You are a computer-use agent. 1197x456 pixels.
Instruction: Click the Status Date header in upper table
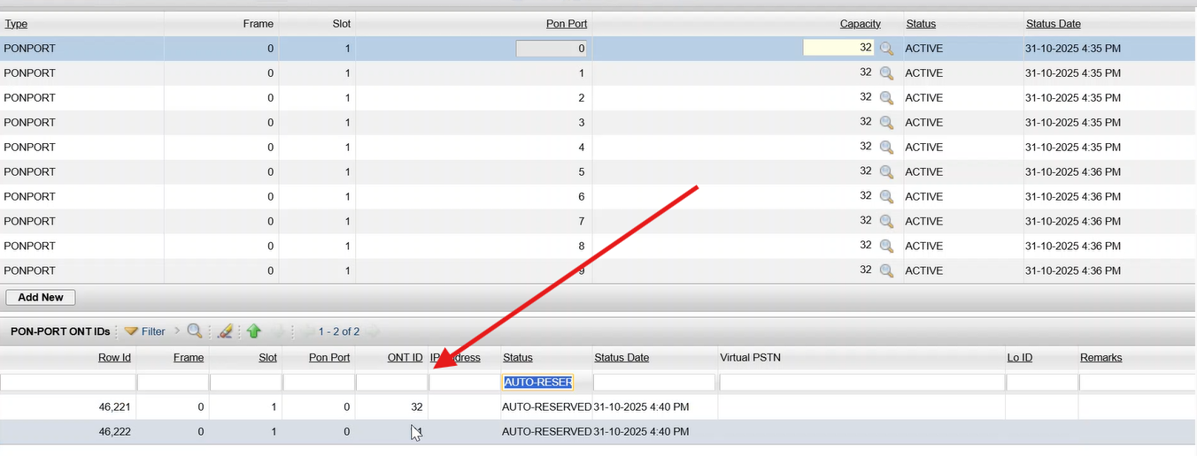(x=1053, y=24)
